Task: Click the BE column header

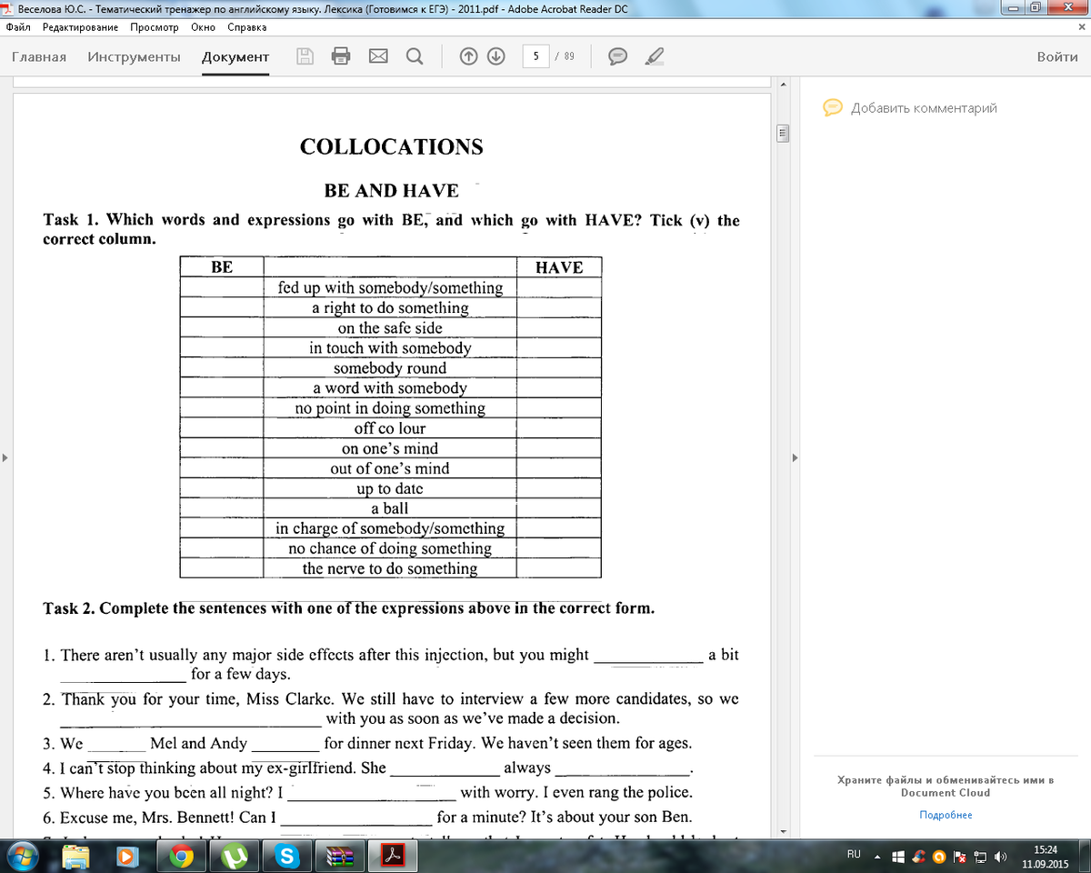Action: pyautogui.click(x=222, y=266)
